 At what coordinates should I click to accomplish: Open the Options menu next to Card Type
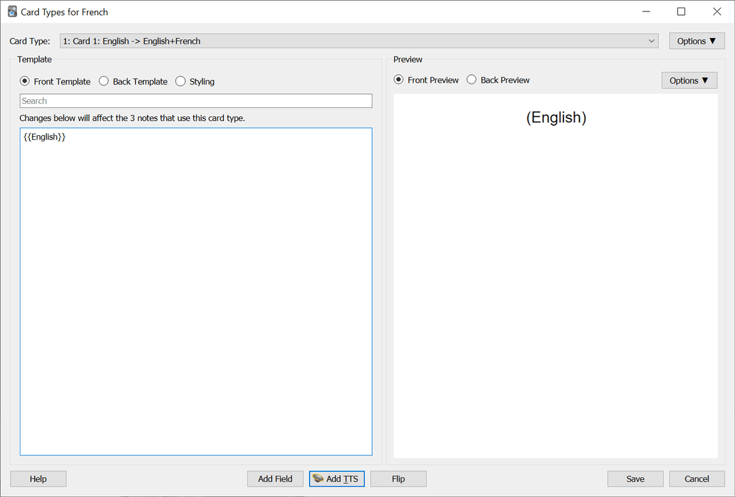tap(696, 40)
